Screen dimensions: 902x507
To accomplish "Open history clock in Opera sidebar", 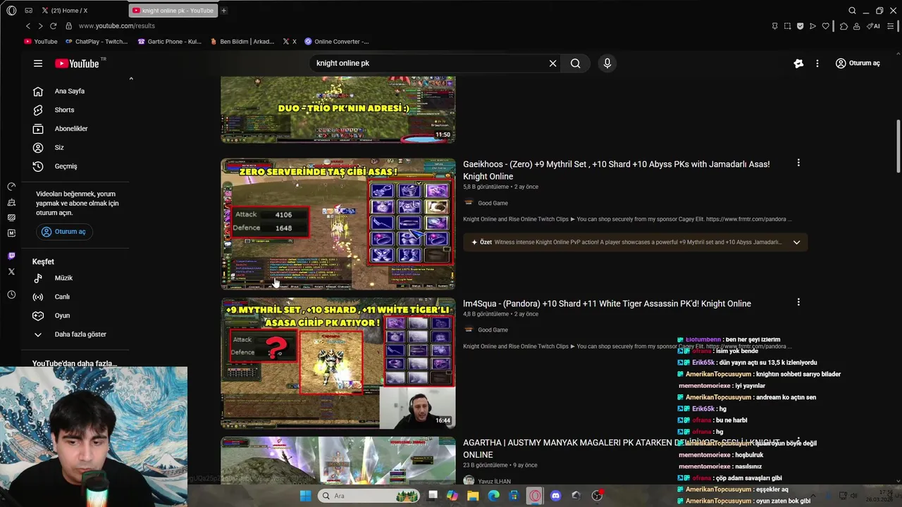I will point(11,295).
